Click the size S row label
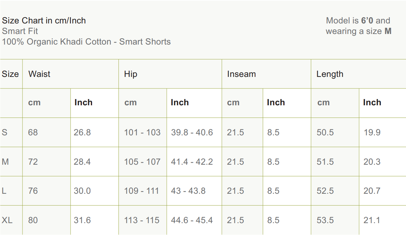 click(x=5, y=132)
